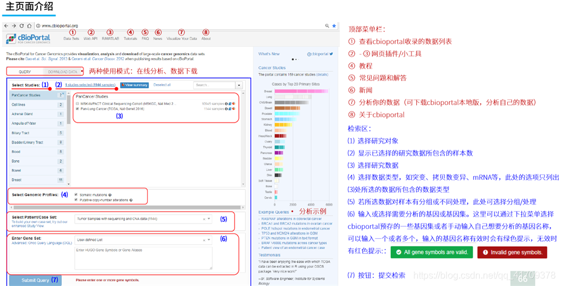Image resolution: width=561 pixels, height=286 pixels.
Task: Open info icon for MSK-IMPACT study row
Action: click(x=226, y=104)
